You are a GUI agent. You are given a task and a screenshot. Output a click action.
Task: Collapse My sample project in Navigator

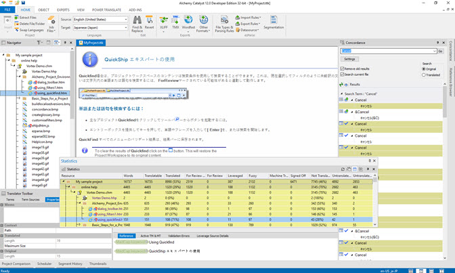click(3, 55)
